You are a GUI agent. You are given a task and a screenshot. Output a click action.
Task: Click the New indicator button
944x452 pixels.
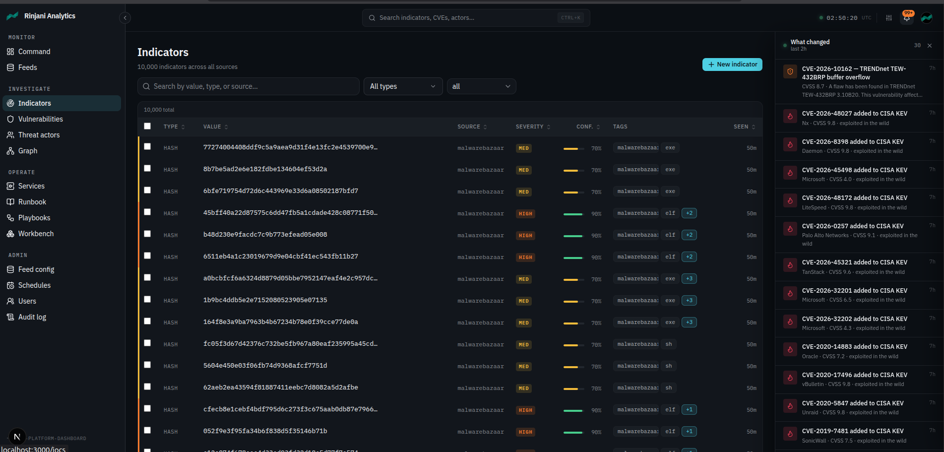tap(732, 65)
